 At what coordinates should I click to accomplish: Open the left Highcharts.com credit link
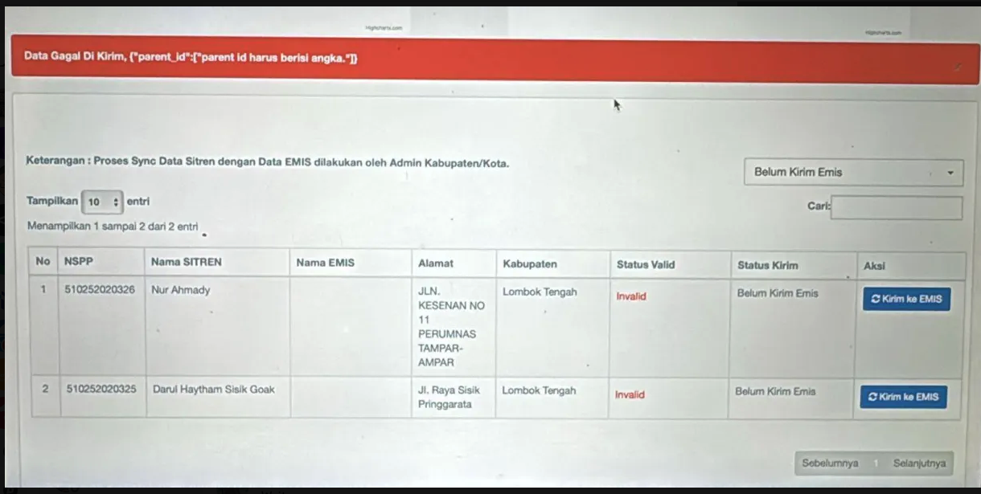(384, 28)
